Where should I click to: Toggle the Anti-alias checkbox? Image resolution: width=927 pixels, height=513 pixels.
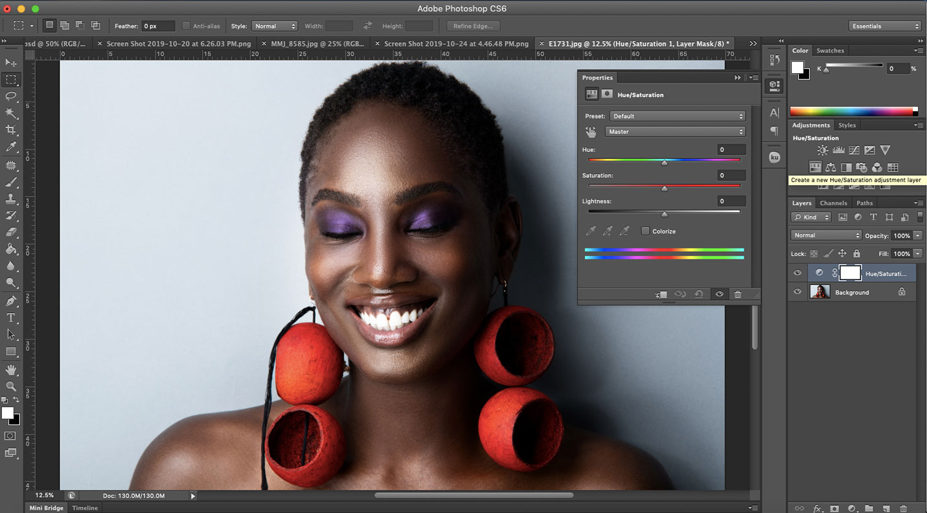pyautogui.click(x=186, y=26)
